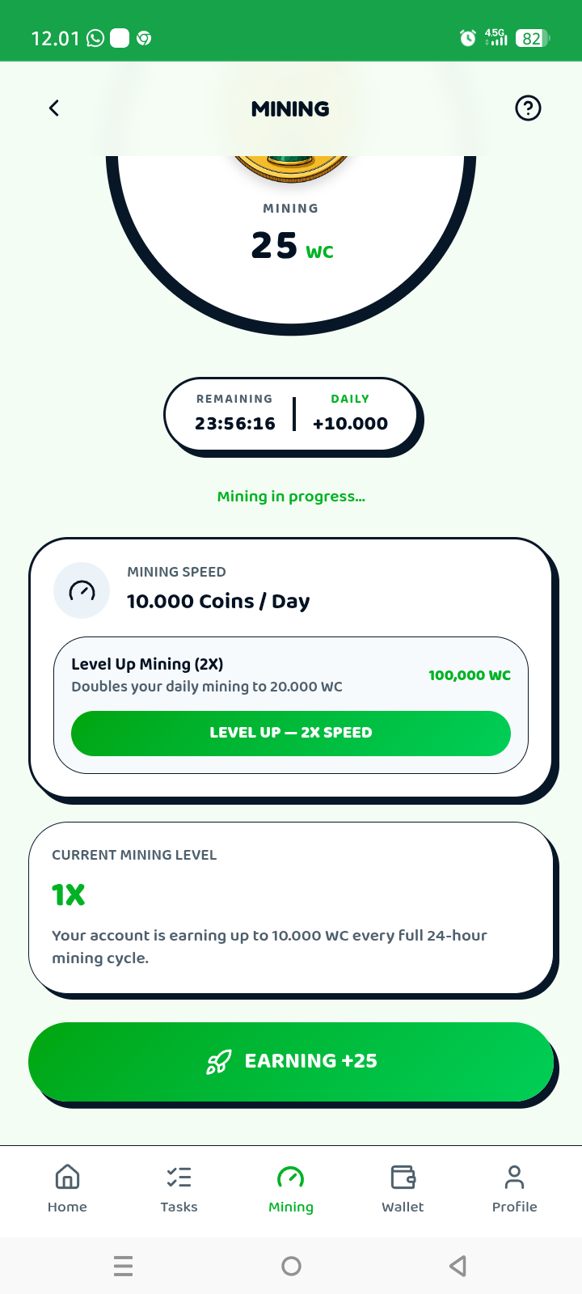Switch to the Tasks tab

[179, 1189]
